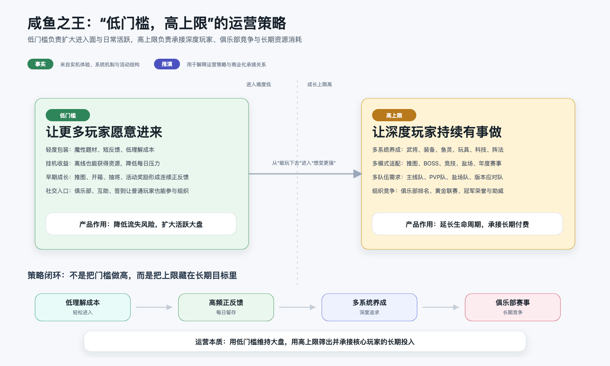610x366 pixels.
Task: Click the line starting with 组织竞争
Action: [438, 191]
